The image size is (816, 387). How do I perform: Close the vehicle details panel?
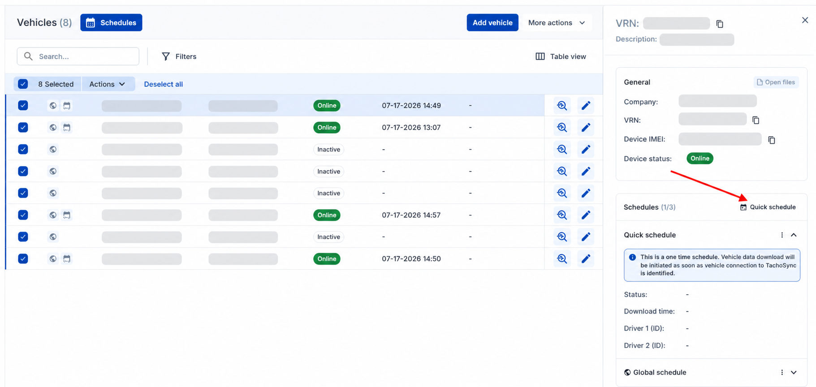coord(805,20)
